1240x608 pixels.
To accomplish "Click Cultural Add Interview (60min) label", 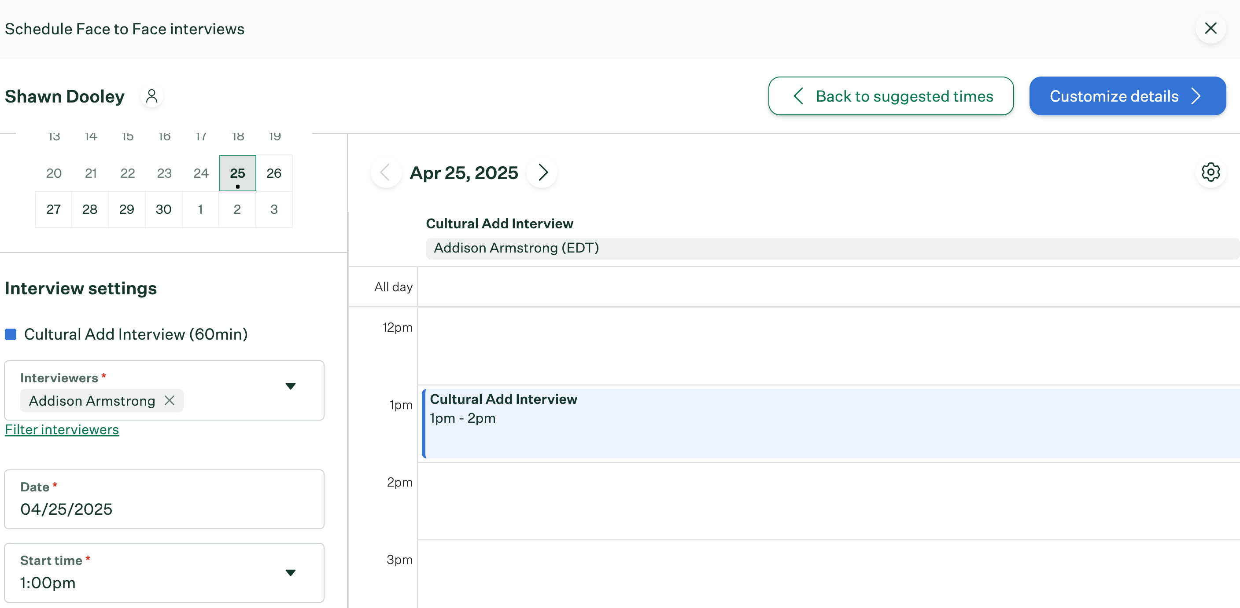I will point(136,334).
